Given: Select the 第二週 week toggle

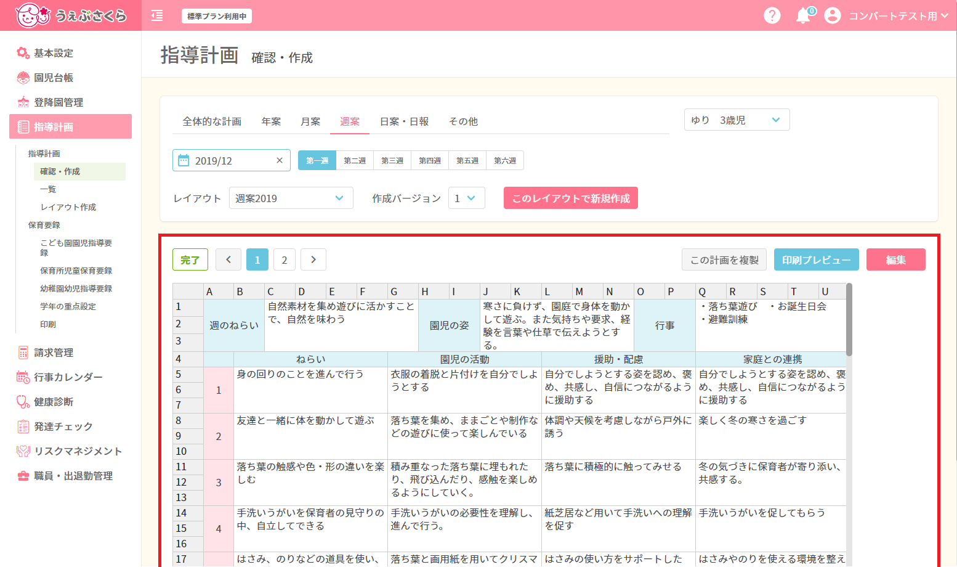Looking at the screenshot, I should (x=355, y=160).
